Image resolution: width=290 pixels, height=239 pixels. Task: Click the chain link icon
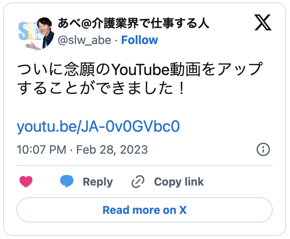(x=138, y=182)
